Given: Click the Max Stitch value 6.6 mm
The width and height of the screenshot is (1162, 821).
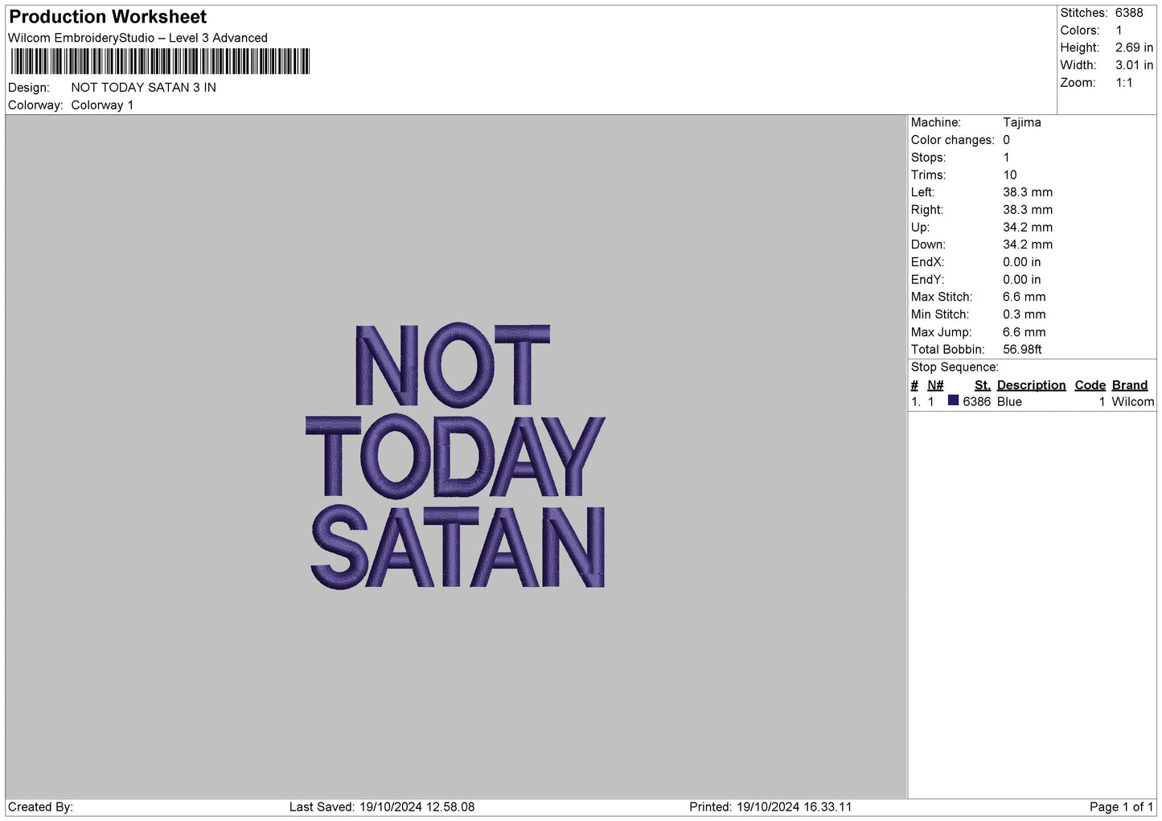Looking at the screenshot, I should (x=1024, y=297).
